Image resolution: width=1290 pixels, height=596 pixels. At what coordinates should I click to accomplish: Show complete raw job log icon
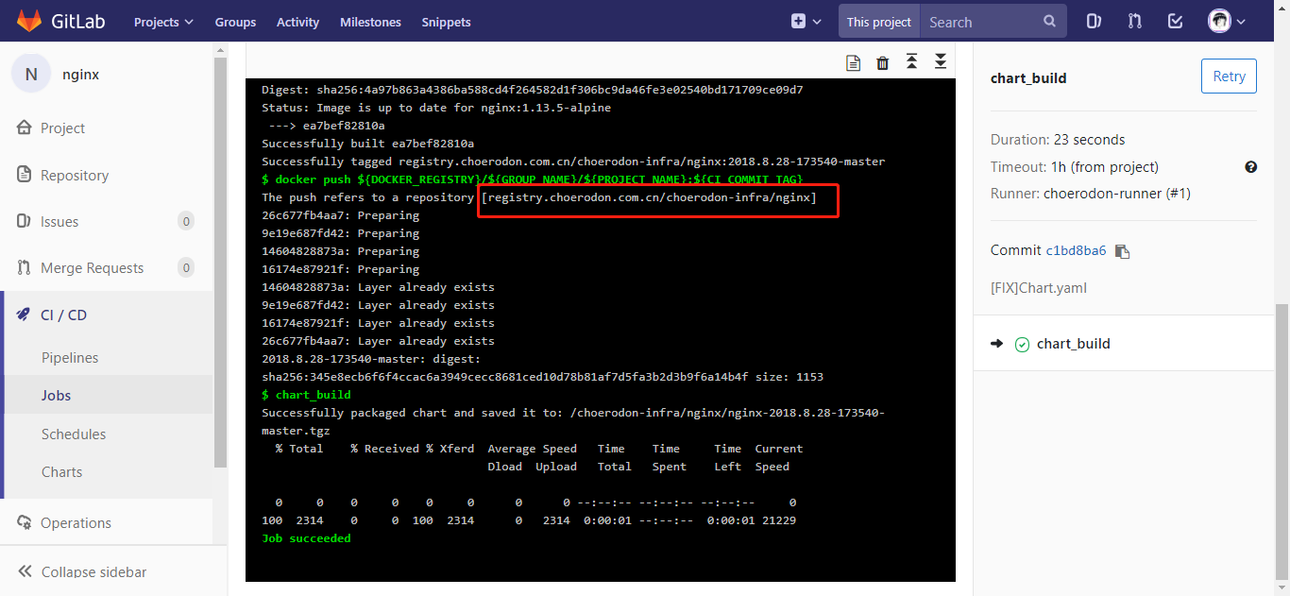click(x=853, y=63)
